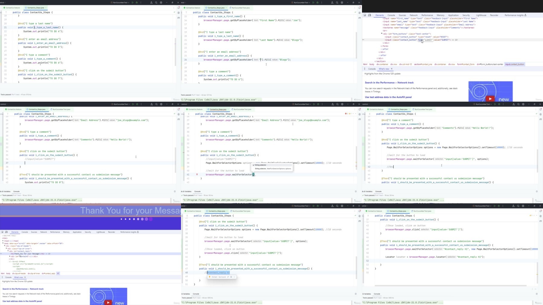Click Surround in the floating code toolbar
543x305 pixels.
click(222, 277)
